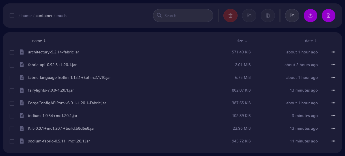
Task: Click date 'about 2 hours ago'
Action: click(301, 65)
